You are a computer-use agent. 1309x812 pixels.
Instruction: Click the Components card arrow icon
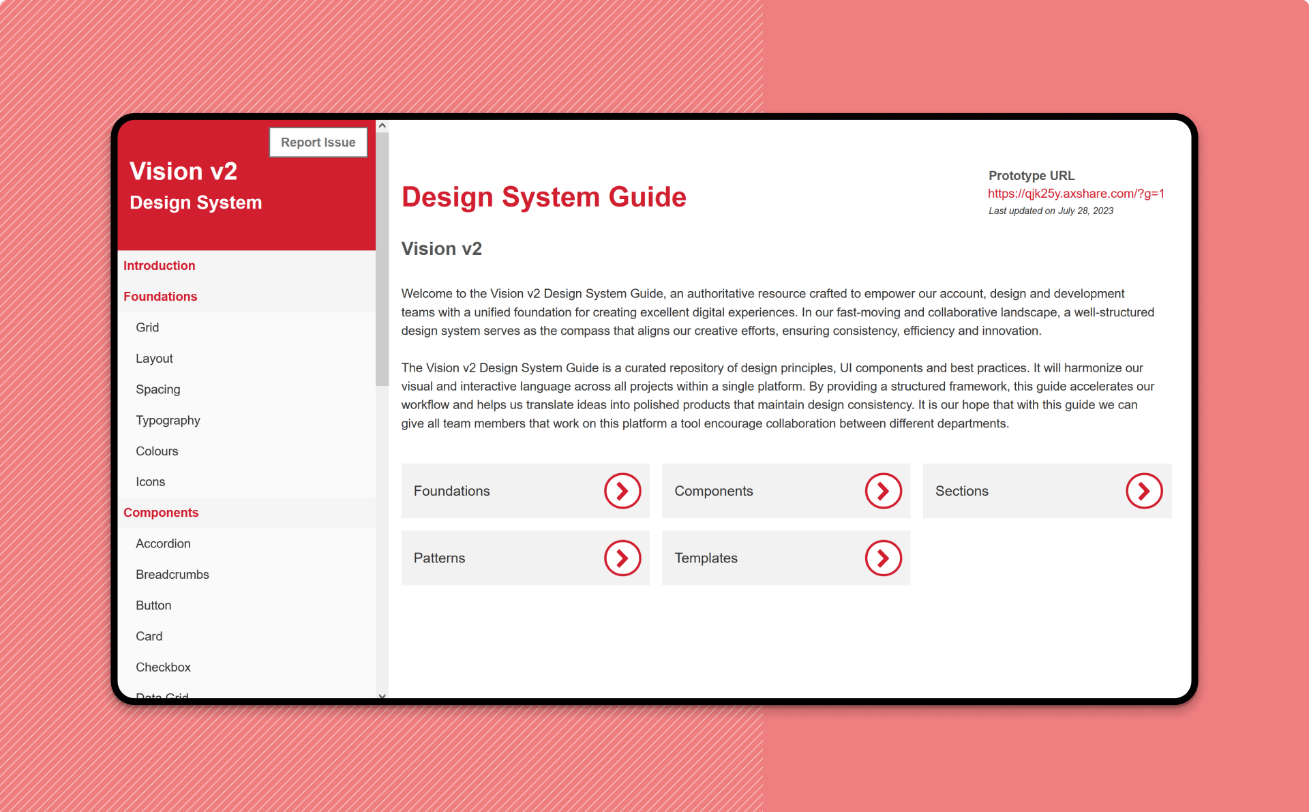pyautogui.click(x=883, y=491)
